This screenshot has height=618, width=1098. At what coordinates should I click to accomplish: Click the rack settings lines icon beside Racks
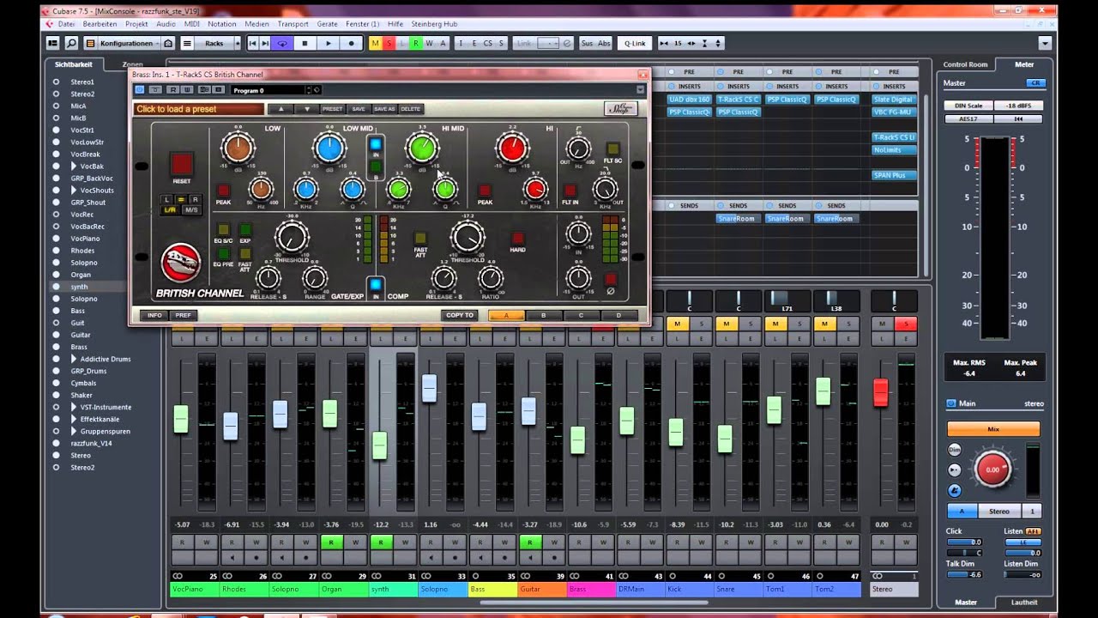pyautogui.click(x=187, y=43)
